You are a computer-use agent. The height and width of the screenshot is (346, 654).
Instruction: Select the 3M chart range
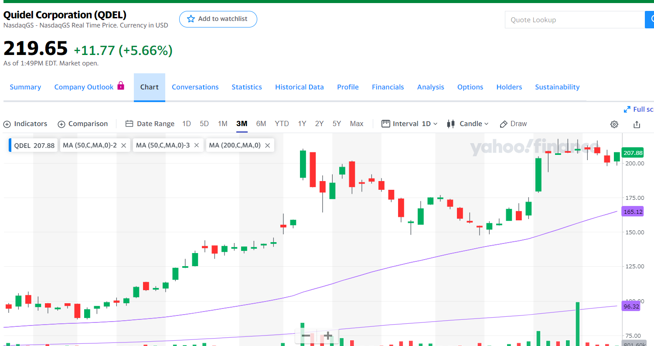(242, 124)
